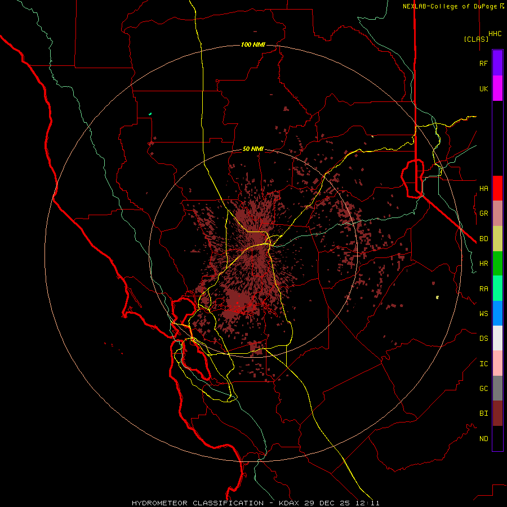Click the HR legend label
The image size is (507, 507).
click(483, 264)
